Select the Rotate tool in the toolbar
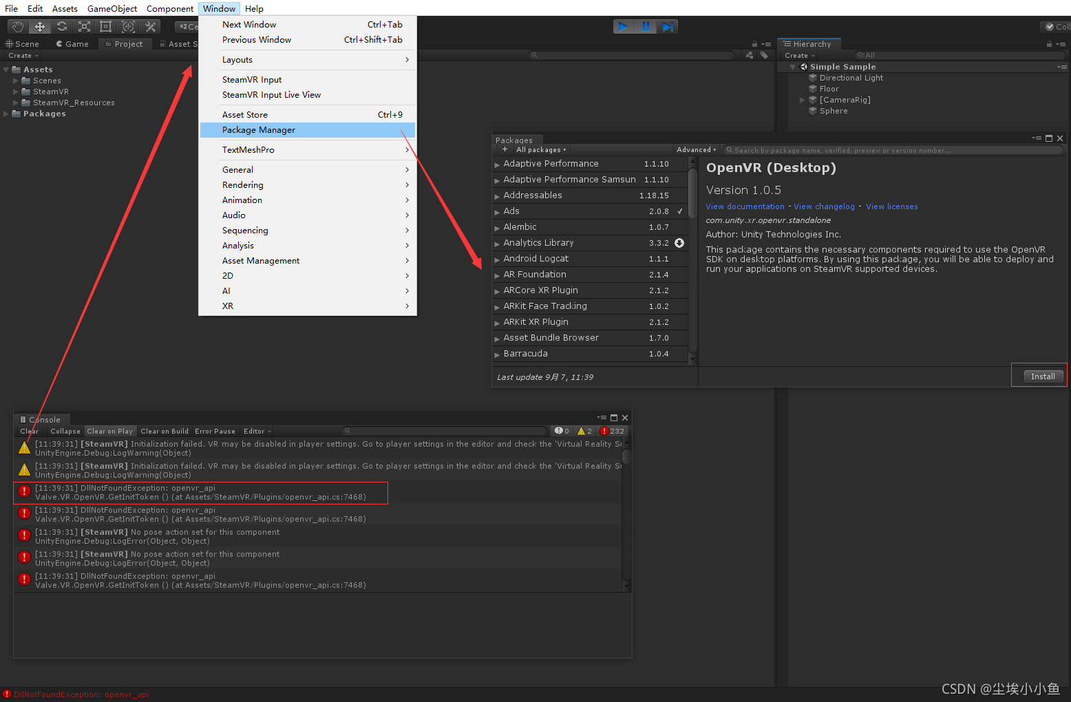This screenshot has height=702, width=1071. click(x=62, y=27)
